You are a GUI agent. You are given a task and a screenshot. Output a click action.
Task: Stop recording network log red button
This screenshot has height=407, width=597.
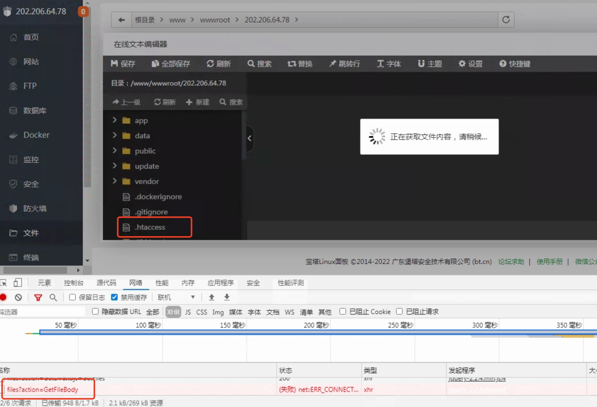(3, 297)
